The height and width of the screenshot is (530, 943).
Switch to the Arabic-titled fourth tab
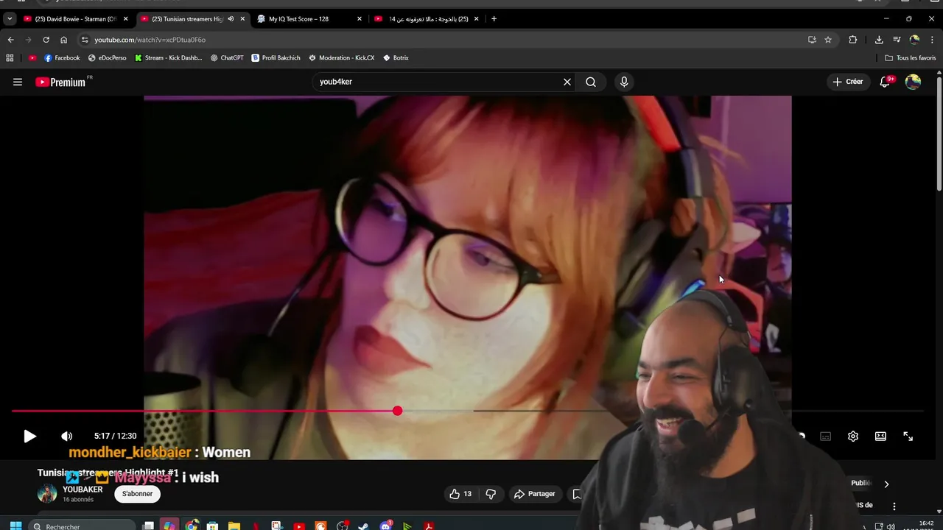click(428, 19)
